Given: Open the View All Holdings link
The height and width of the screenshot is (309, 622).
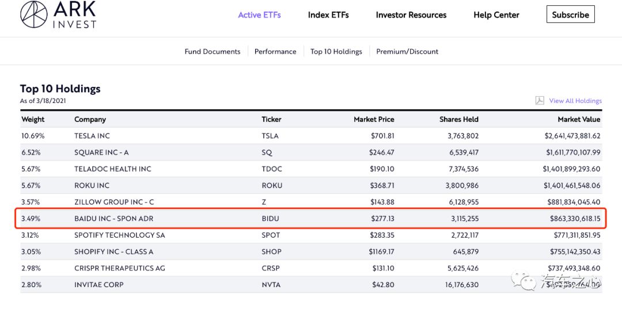Looking at the screenshot, I should [575, 101].
